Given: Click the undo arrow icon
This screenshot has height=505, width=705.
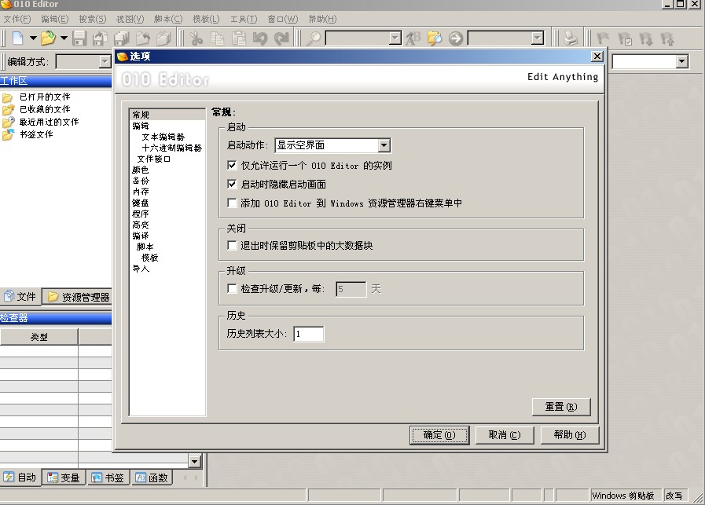Looking at the screenshot, I should point(260,38).
